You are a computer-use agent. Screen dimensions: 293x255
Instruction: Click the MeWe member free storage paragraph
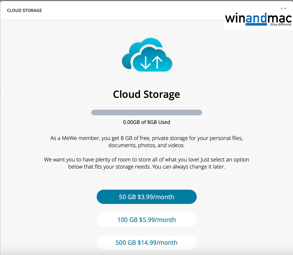point(146,142)
